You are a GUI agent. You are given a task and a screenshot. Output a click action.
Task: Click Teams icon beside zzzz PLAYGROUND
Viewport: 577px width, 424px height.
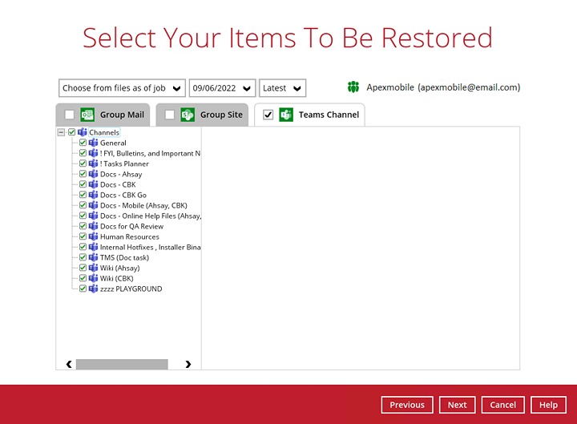(x=93, y=289)
